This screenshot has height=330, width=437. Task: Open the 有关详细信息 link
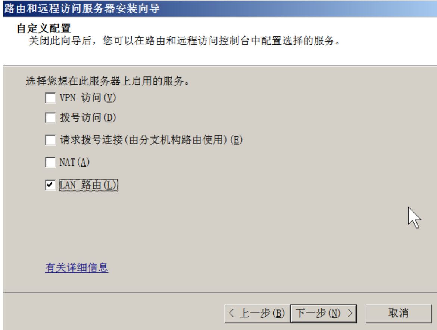pos(77,268)
